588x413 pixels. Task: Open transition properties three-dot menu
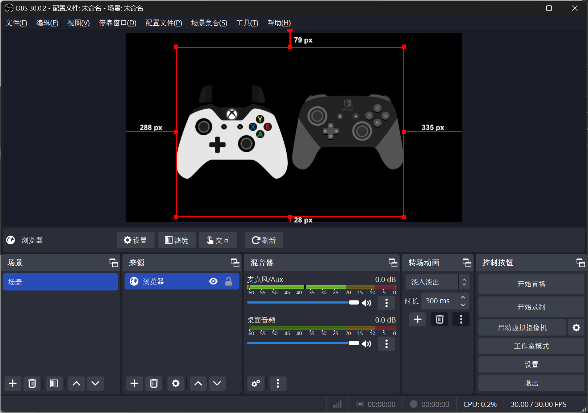pyautogui.click(x=461, y=319)
